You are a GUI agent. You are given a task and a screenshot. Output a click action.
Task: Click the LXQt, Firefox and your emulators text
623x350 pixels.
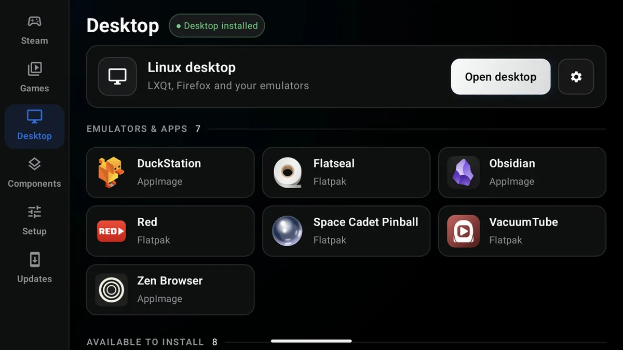pos(228,86)
